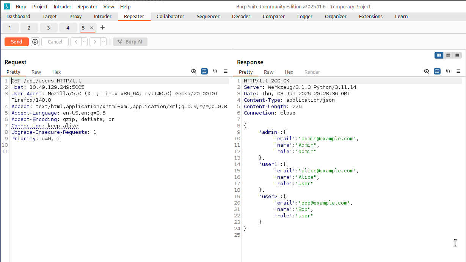Switch to the side-by-side split layout
466x262 pixels.
pos(439,55)
